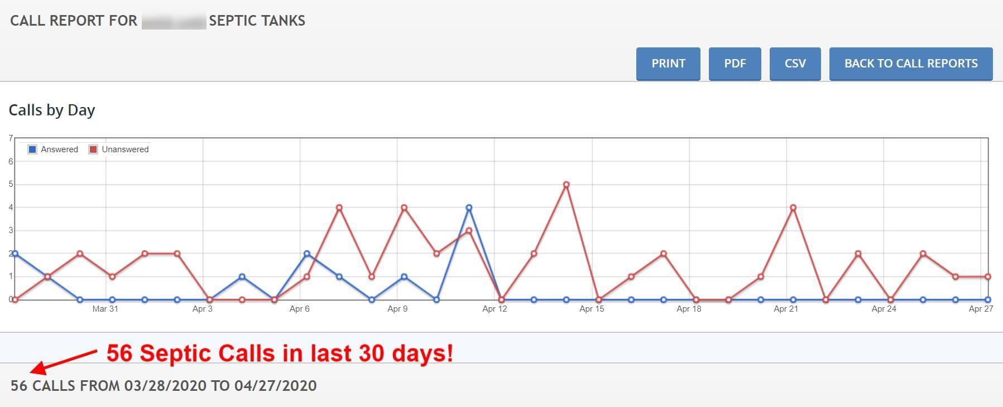Toggle the Unanswered legend red swatch
The image size is (1003, 407).
(93, 149)
